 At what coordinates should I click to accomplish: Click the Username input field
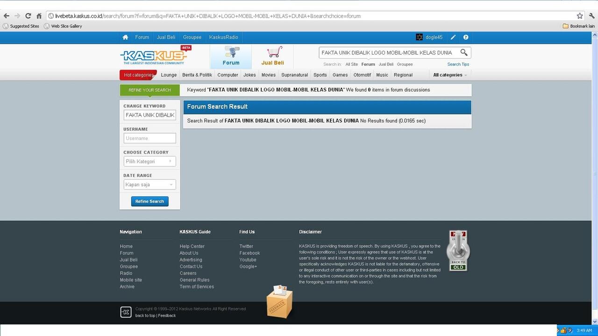click(x=149, y=138)
